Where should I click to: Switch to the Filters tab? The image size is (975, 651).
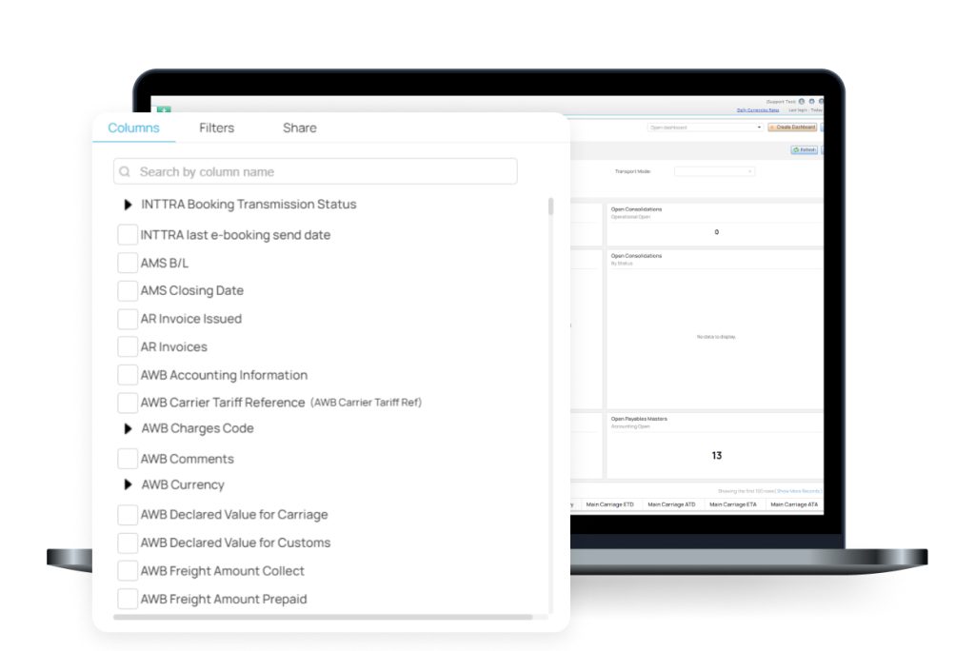tap(216, 128)
